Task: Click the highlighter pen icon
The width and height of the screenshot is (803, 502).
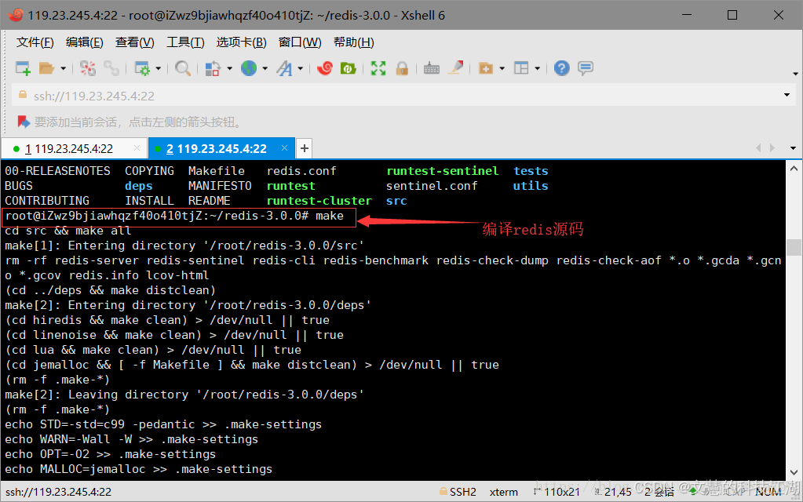Action: pyautogui.click(x=456, y=68)
